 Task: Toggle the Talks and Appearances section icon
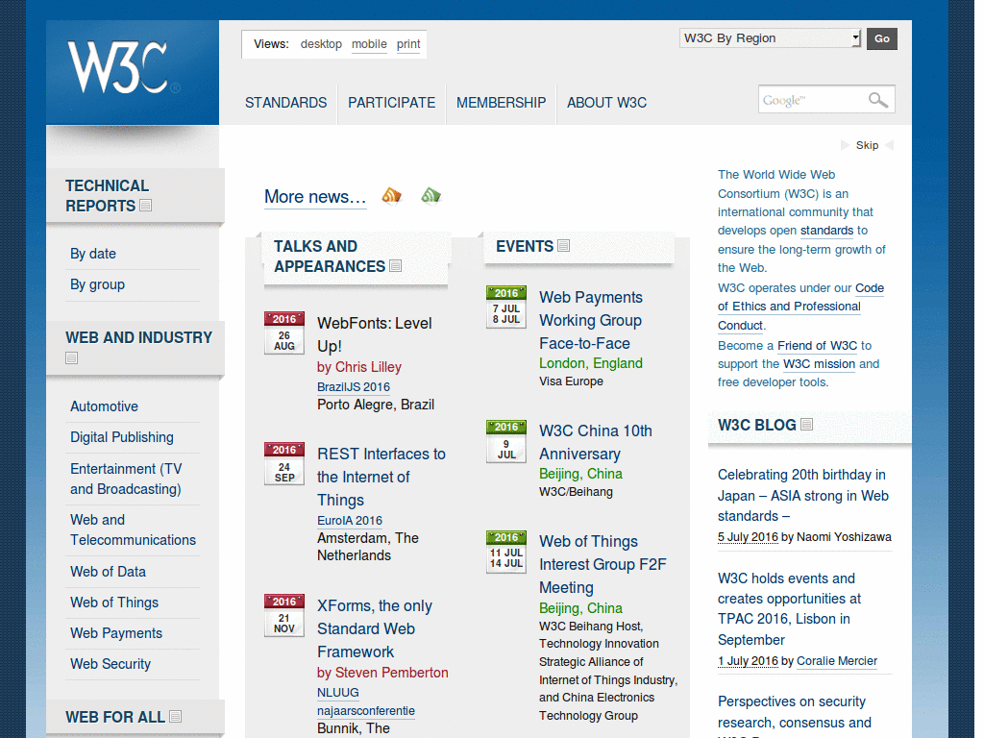pos(395,266)
